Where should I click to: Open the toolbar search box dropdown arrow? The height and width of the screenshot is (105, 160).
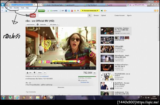[38, 11]
